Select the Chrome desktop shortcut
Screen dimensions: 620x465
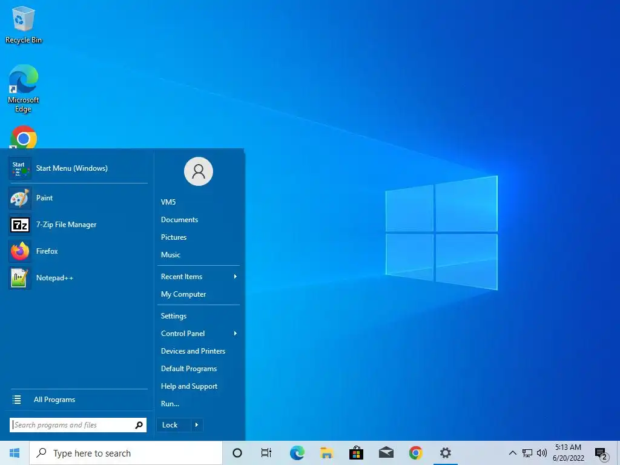point(24,137)
